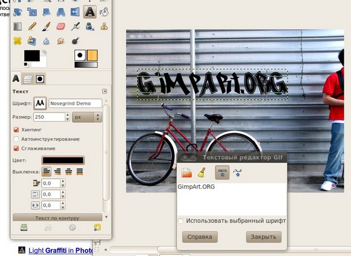
Task: Check Использовать выбранный шрифт option
Action: [180, 221]
